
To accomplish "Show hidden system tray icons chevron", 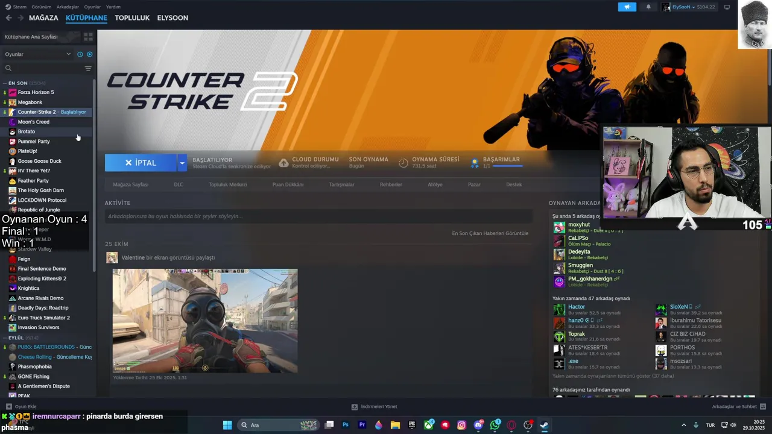I will [x=683, y=425].
